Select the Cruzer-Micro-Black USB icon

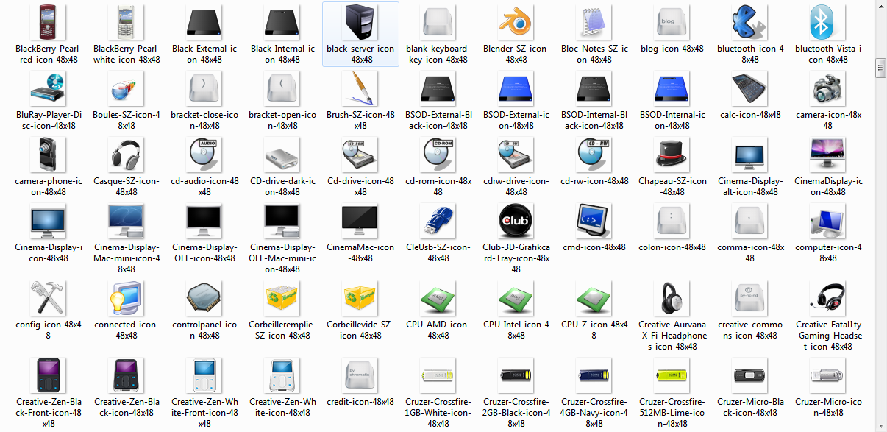click(750, 375)
